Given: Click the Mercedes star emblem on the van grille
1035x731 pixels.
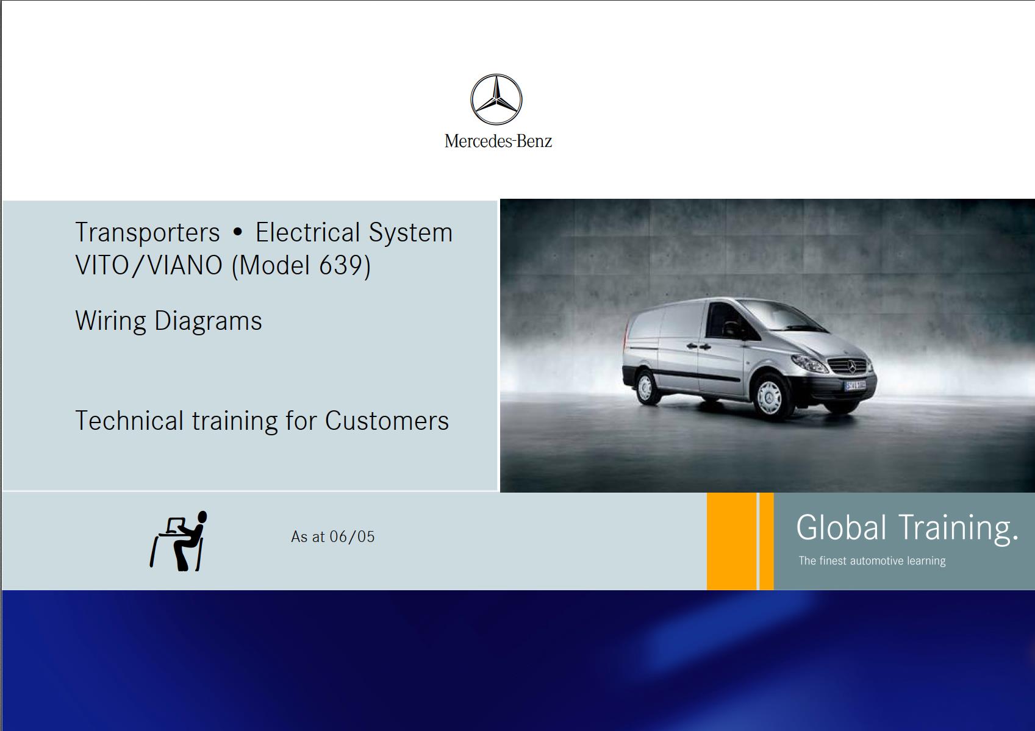Looking at the screenshot, I should 851,367.
